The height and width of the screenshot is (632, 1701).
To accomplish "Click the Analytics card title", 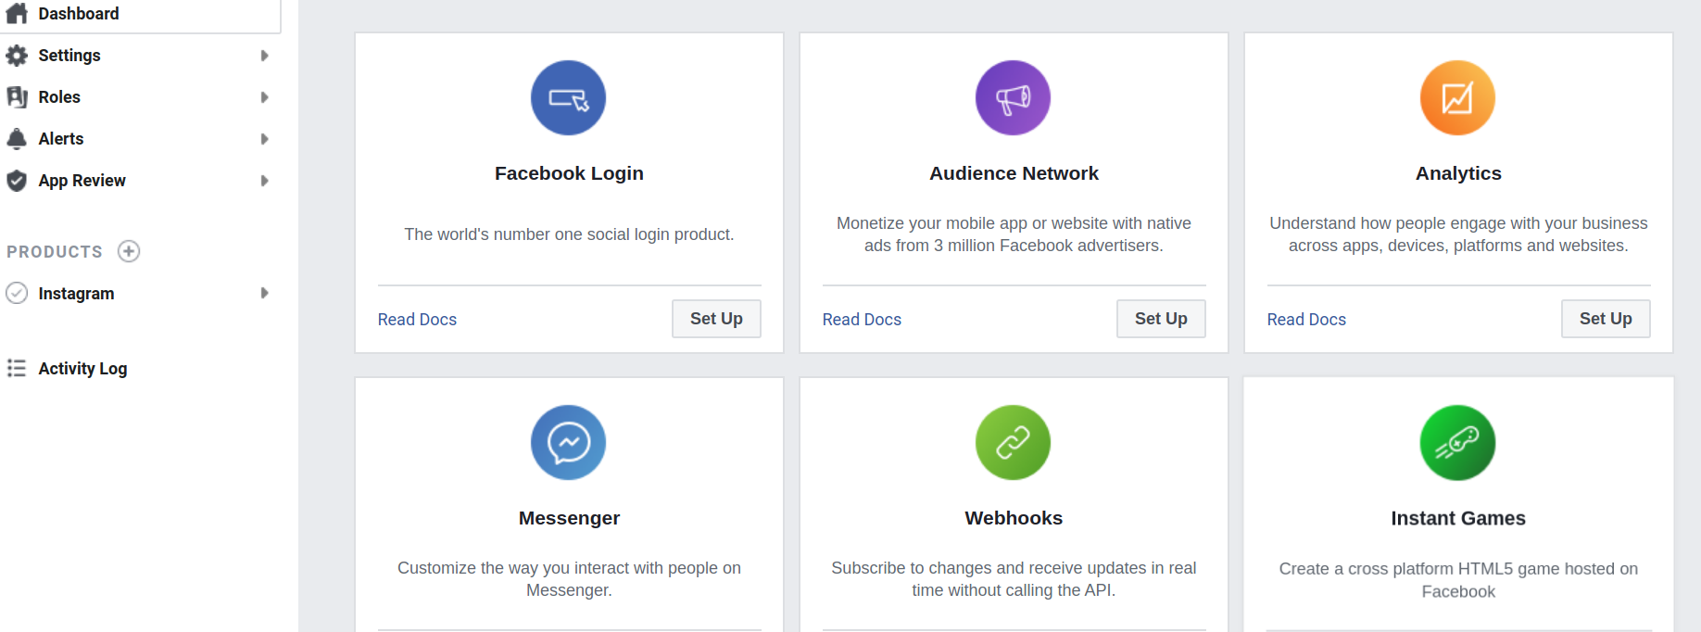I will tap(1458, 173).
